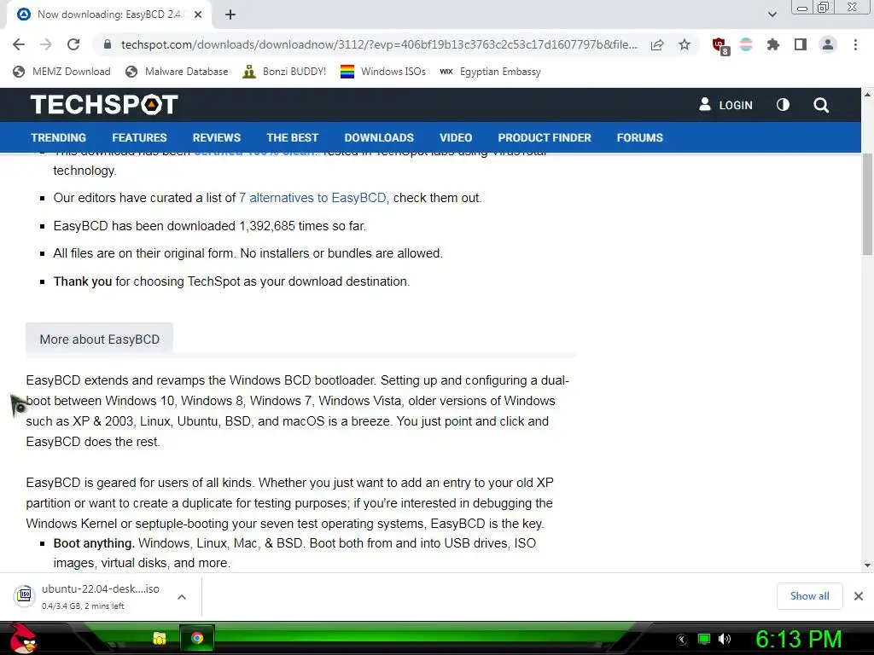The image size is (874, 655).
Task: Click the browser forward arrow
Action: [46, 44]
